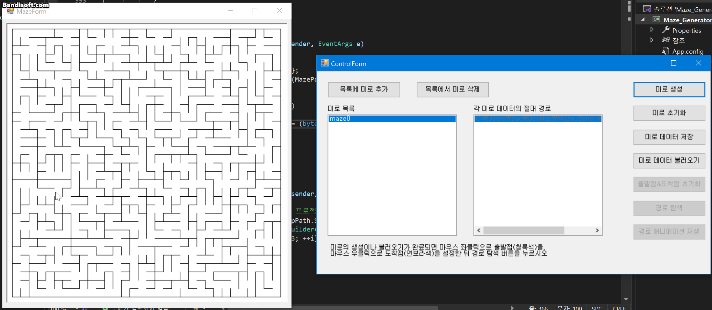Minimize the MazeForm window
The height and width of the screenshot is (310, 712).
pos(230,11)
